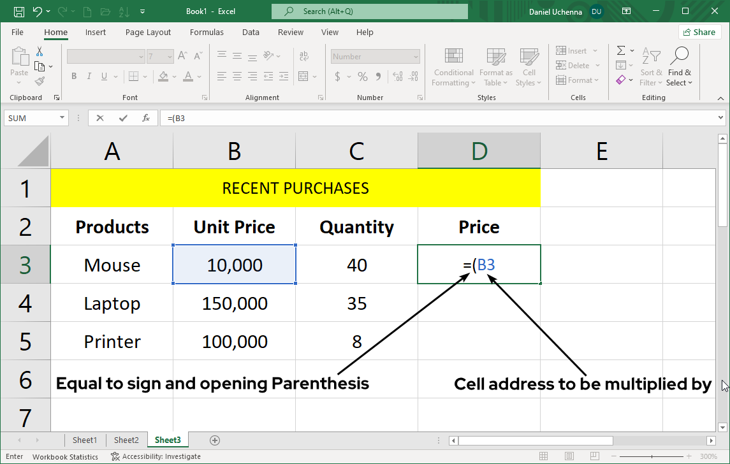Image resolution: width=730 pixels, height=464 pixels.
Task: Open the Sheet2 worksheet tab
Action: [126, 440]
